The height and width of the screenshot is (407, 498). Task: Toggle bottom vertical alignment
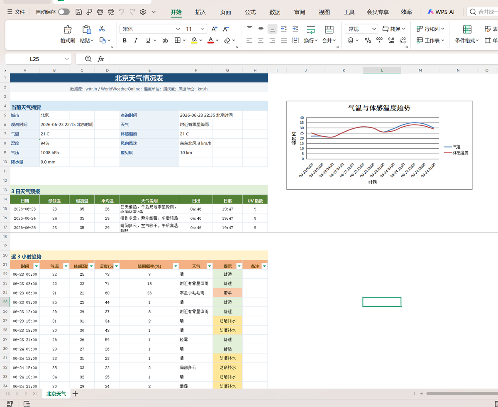click(272, 29)
